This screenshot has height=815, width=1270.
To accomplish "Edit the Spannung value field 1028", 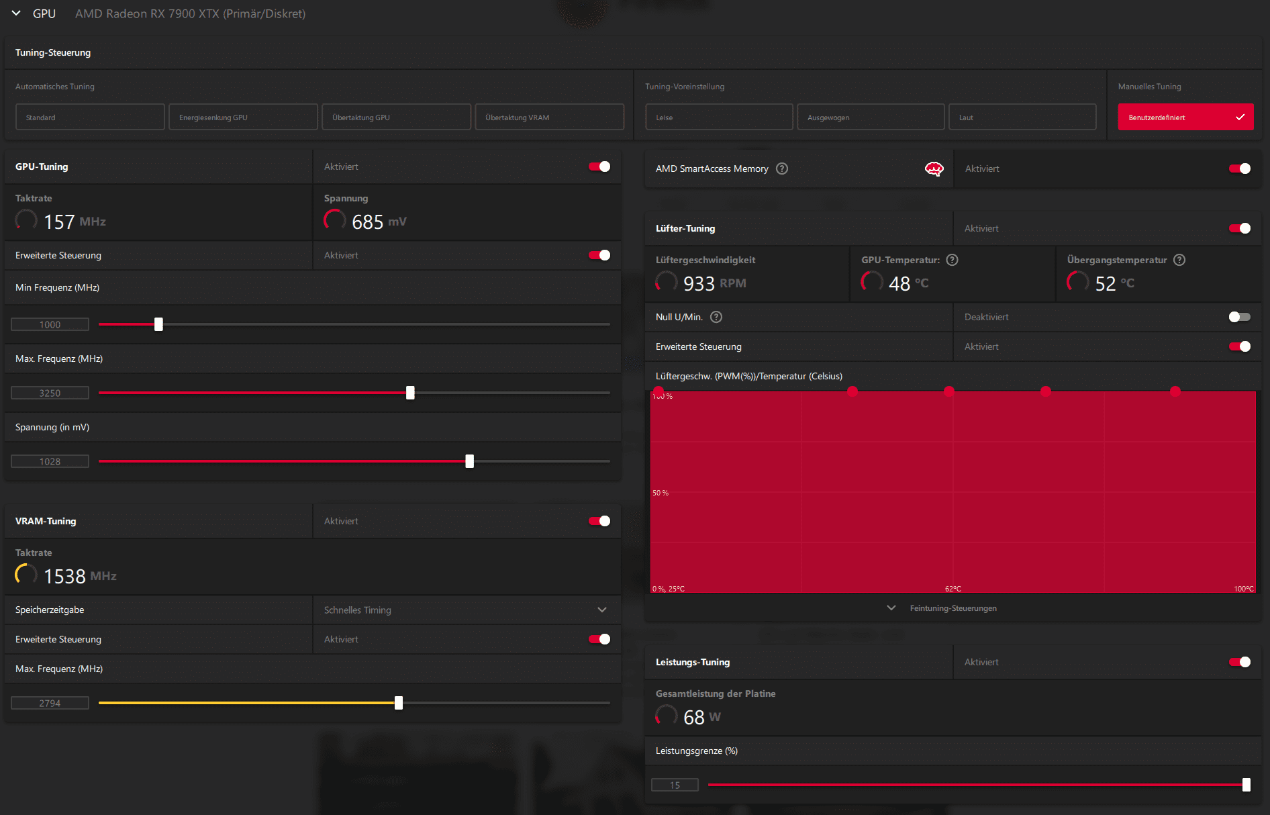I will pos(50,461).
